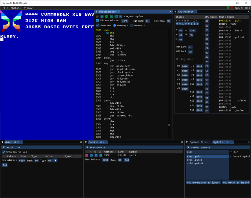Click Breakpoints New Address input field
Image resolution: width=251 pixels, height=198 pixels.
pos(105,160)
